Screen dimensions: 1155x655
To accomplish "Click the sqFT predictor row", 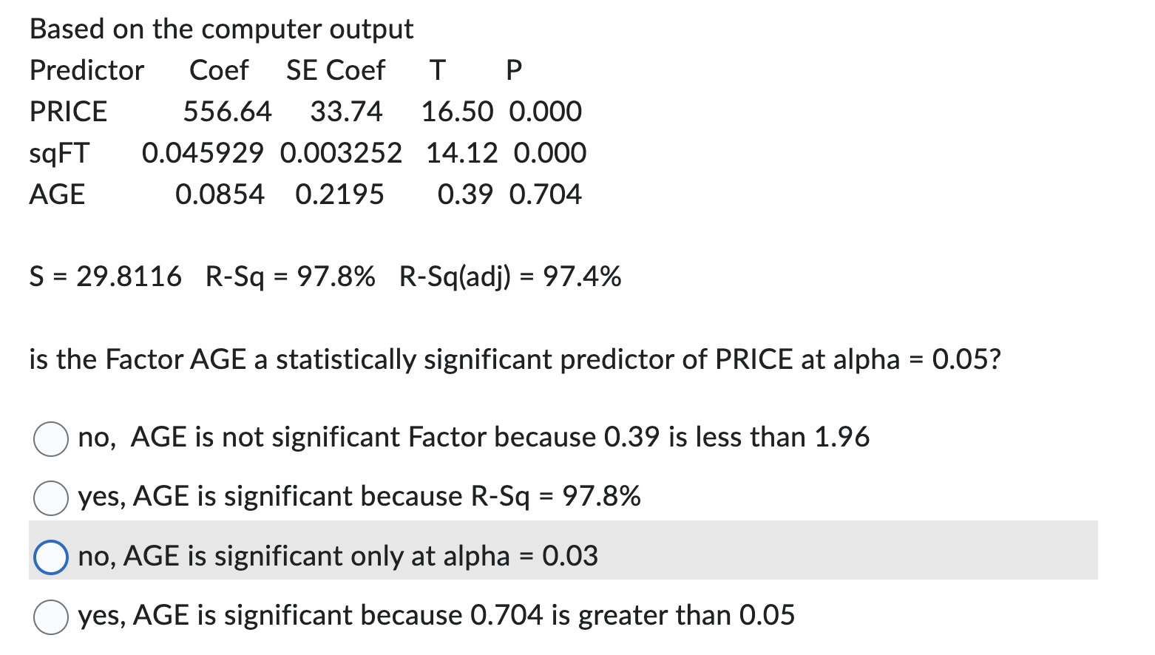I will [296, 153].
